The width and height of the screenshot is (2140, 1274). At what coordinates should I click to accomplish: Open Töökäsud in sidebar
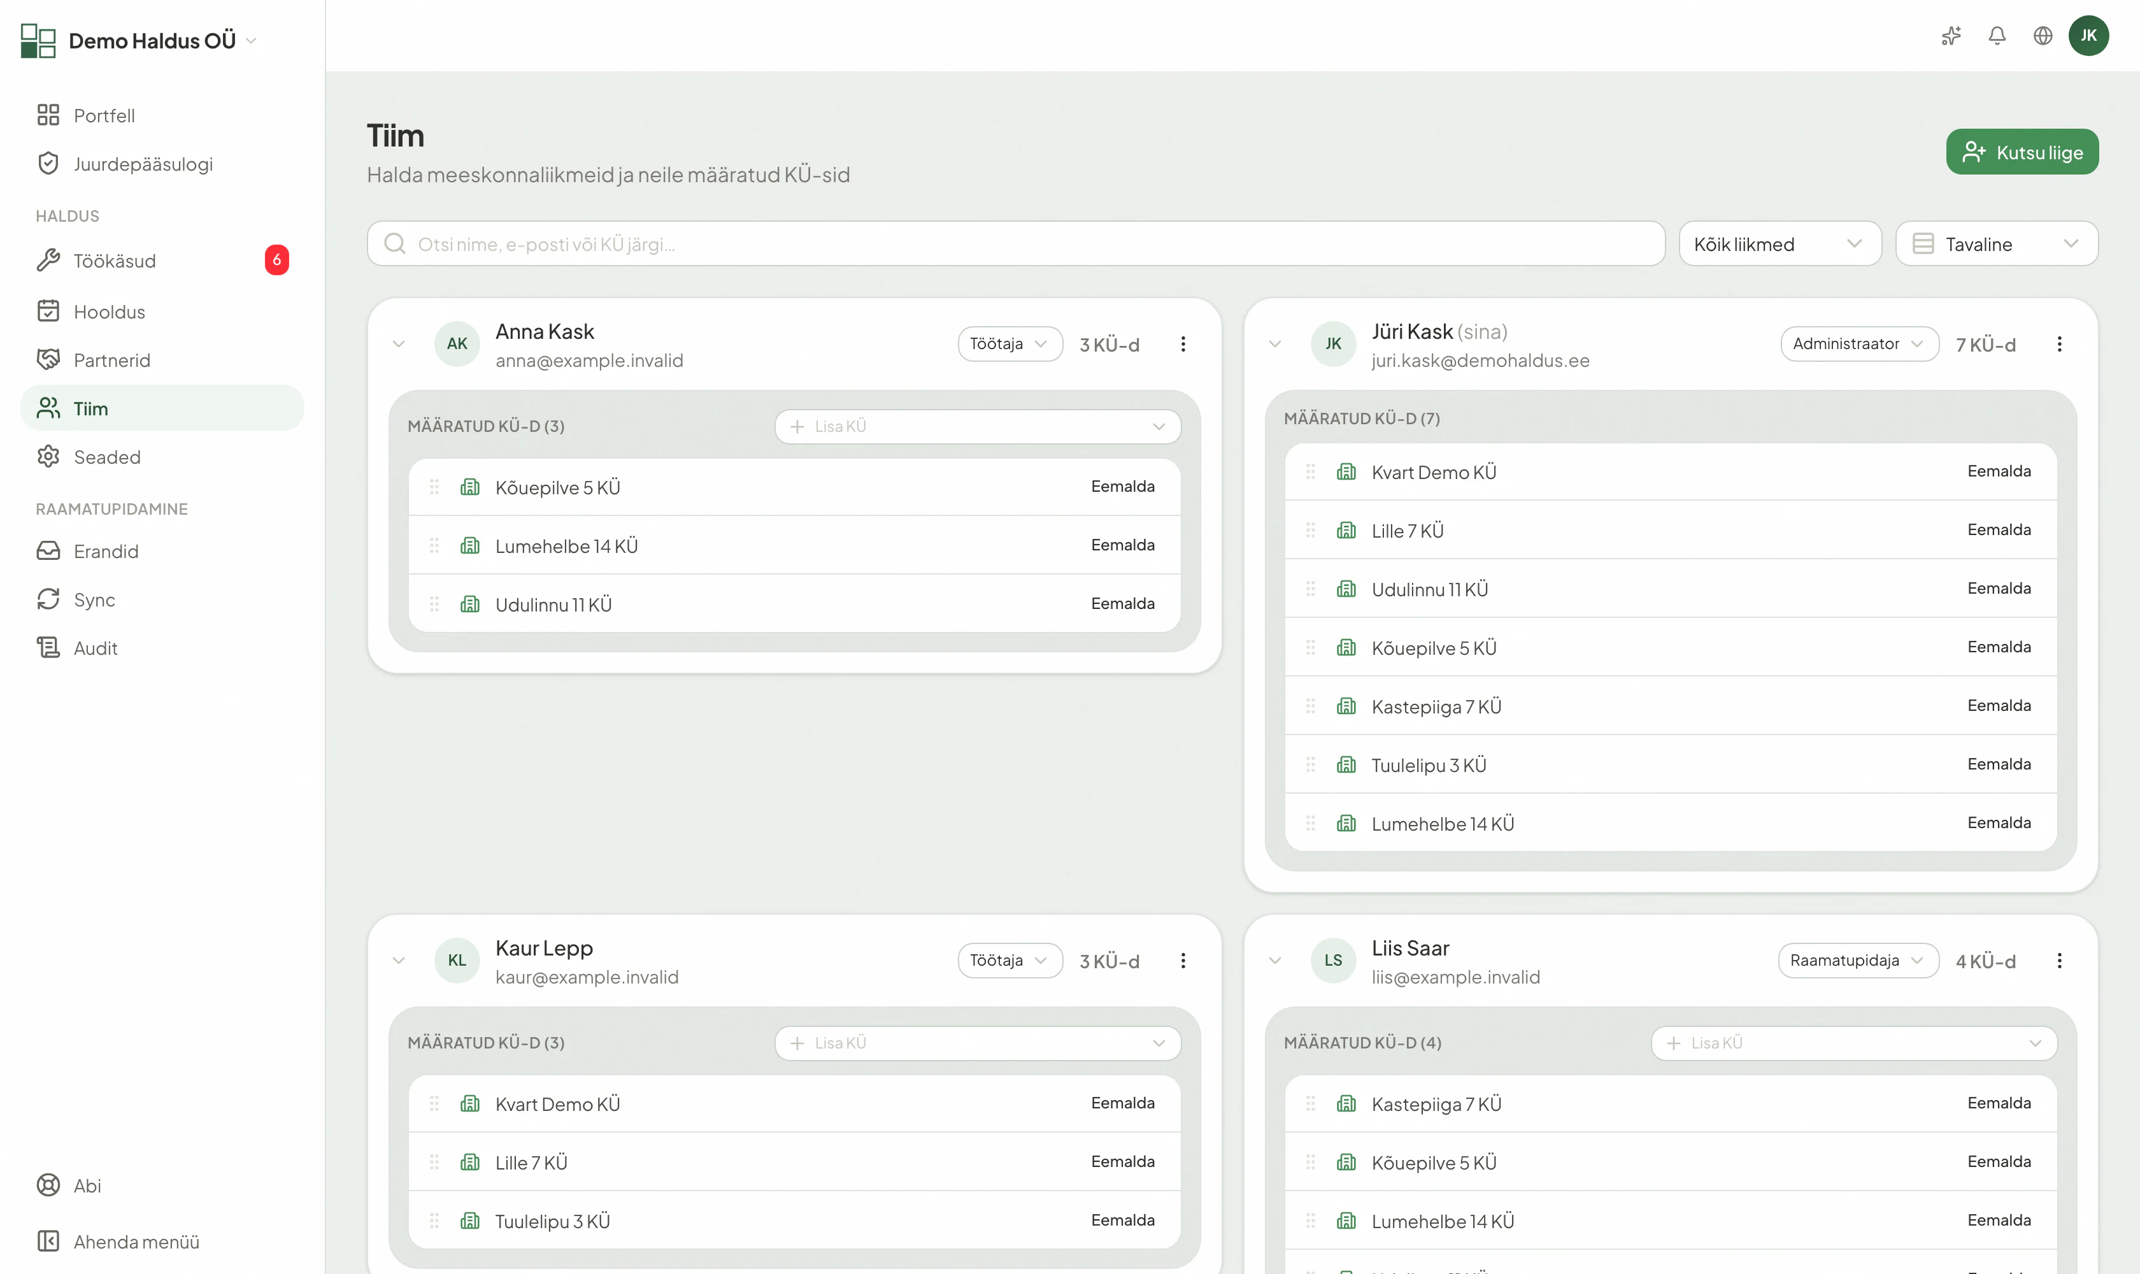coord(162,260)
